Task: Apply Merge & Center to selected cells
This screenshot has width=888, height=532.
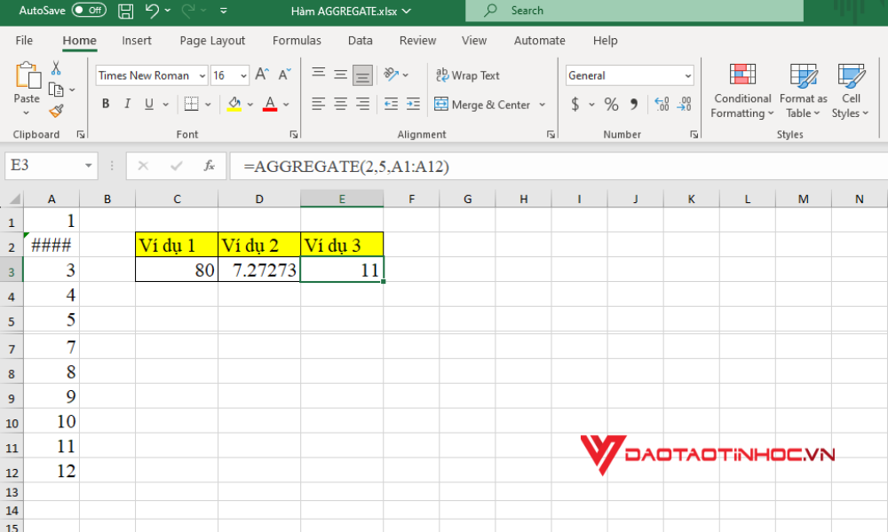Action: pyautogui.click(x=484, y=105)
